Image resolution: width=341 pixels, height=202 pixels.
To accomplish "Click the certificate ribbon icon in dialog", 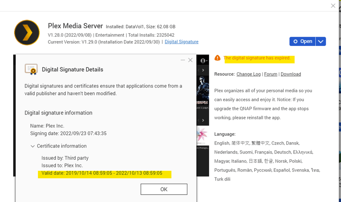I will (31, 69).
